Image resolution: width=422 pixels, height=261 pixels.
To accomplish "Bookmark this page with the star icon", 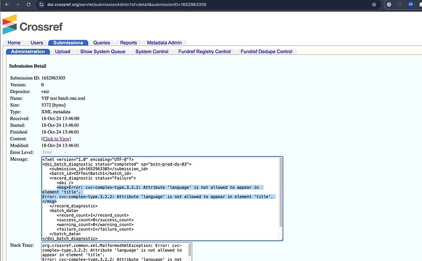I will 374,4.
